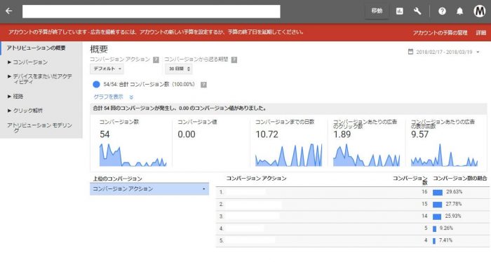Click the back arrow icon
The height and width of the screenshot is (262, 491).
pos(8,11)
